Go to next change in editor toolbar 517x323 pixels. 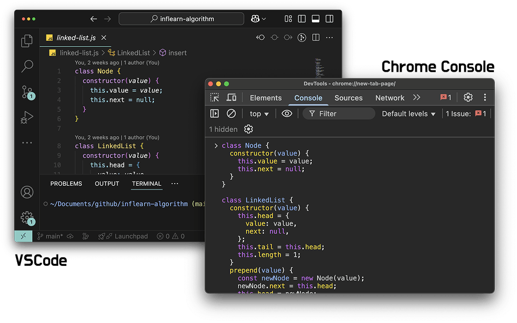(288, 38)
